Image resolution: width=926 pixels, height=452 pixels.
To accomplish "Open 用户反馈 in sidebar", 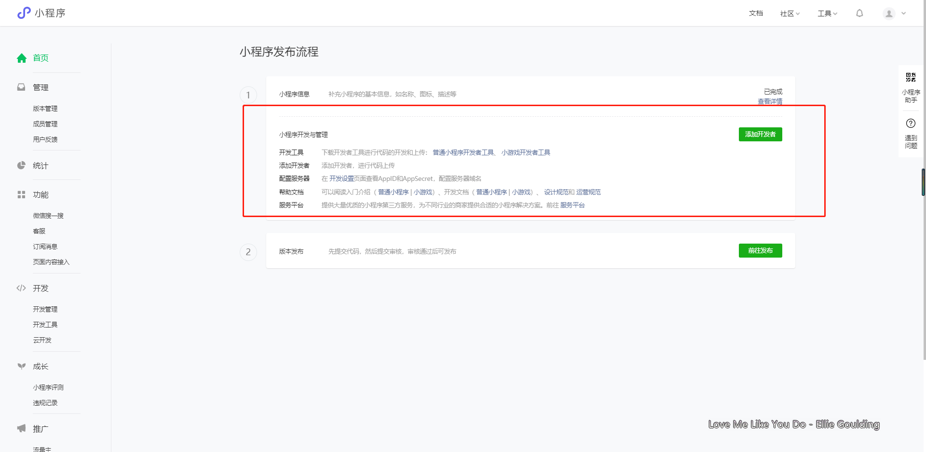I will [x=45, y=139].
